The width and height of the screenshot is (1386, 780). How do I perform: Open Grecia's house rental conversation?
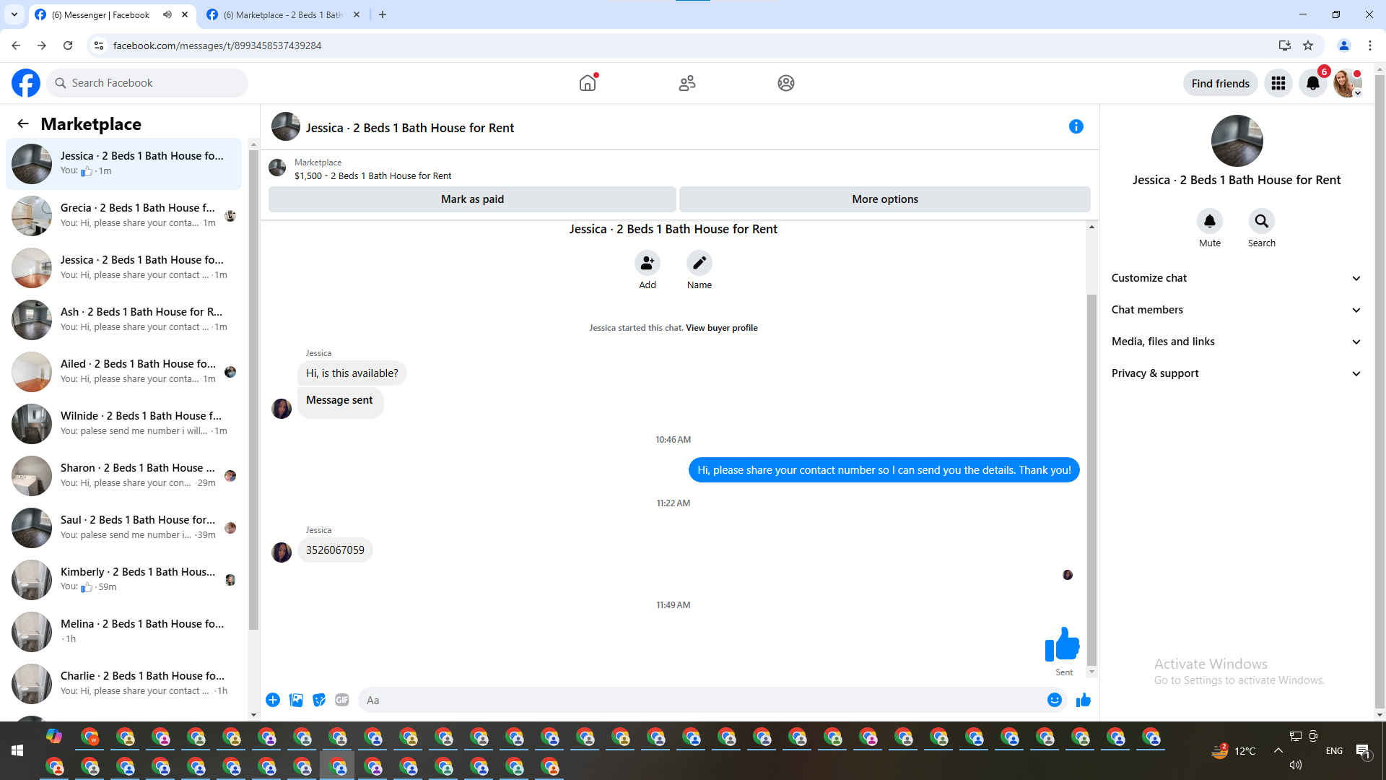pyautogui.click(x=124, y=216)
